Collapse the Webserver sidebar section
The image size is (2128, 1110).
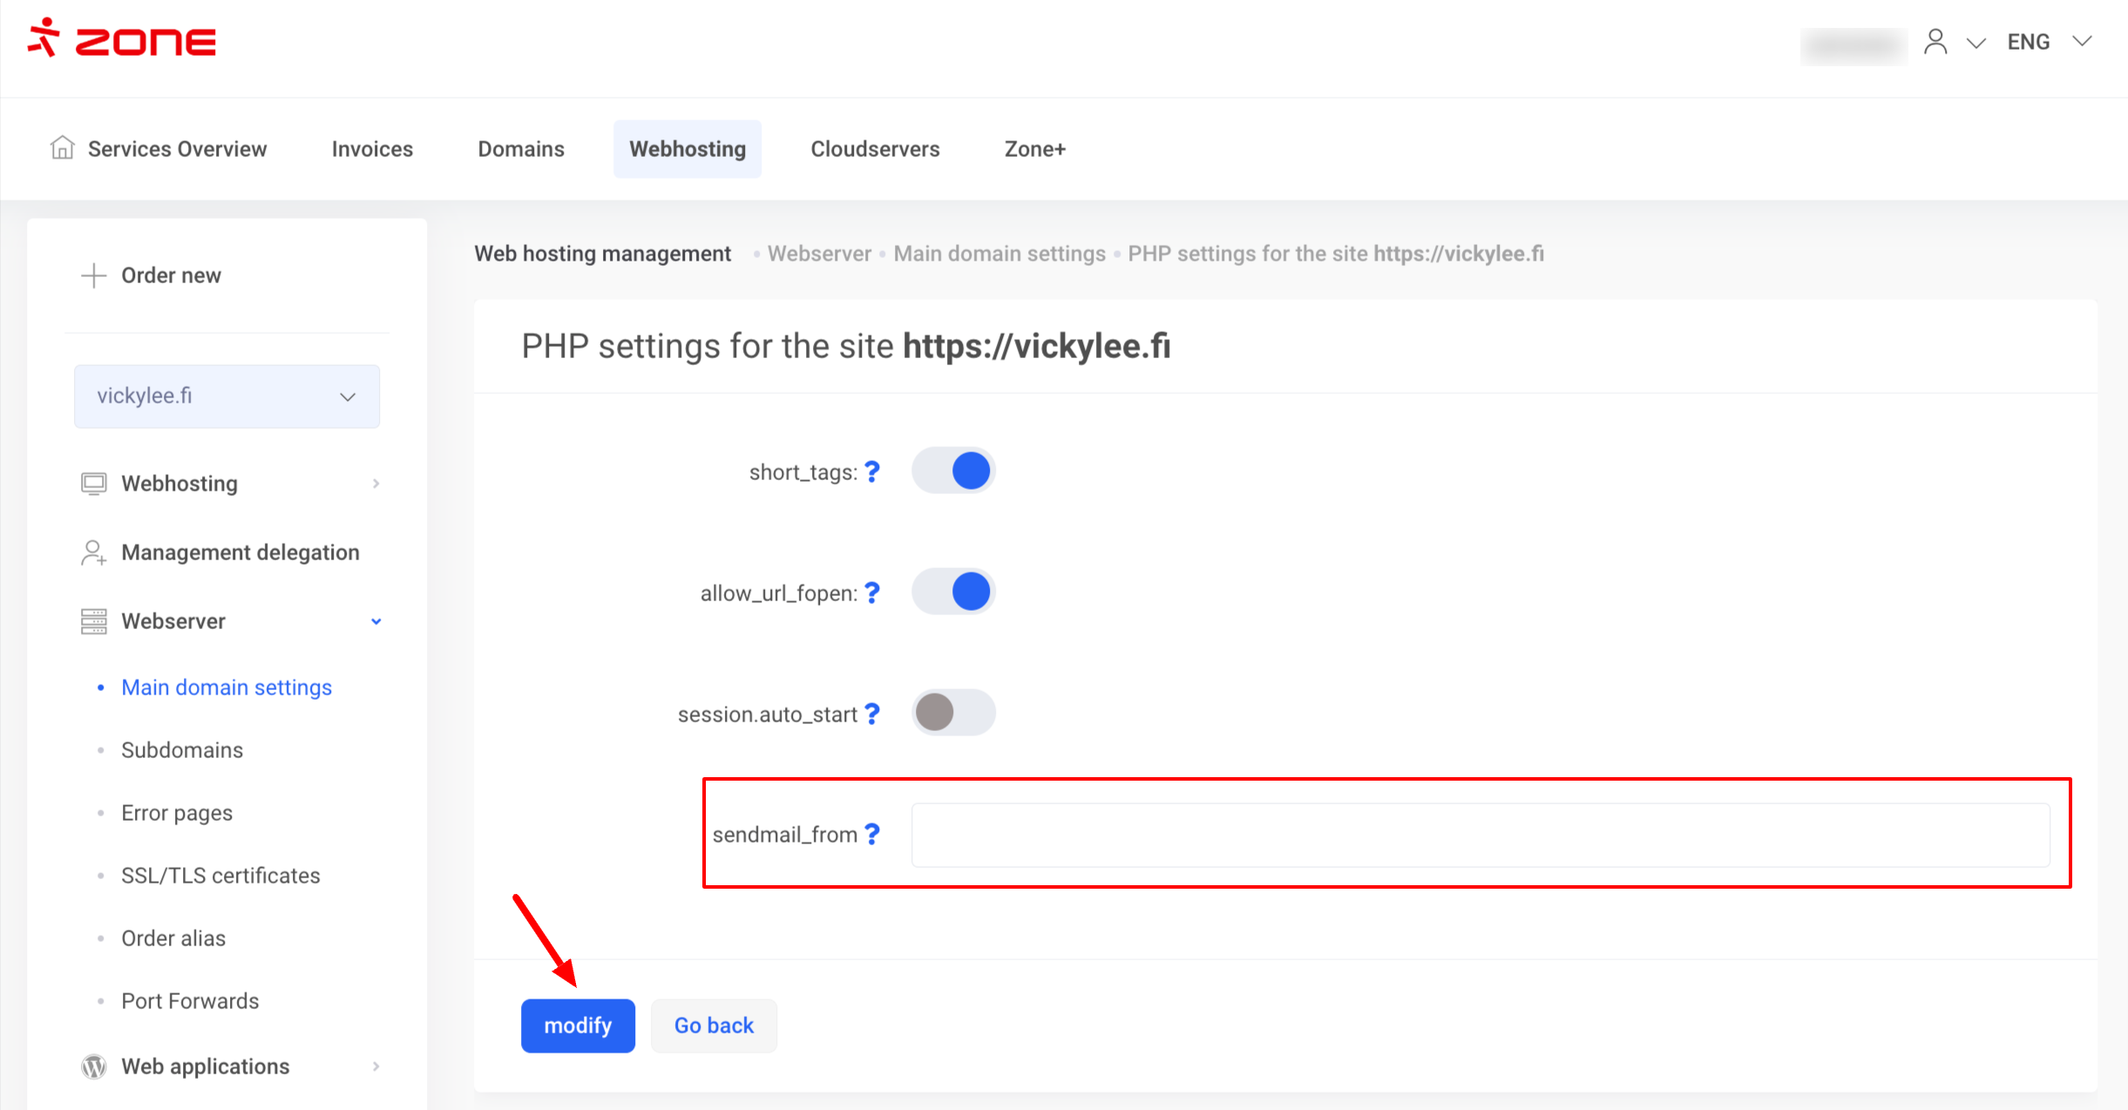point(376,621)
